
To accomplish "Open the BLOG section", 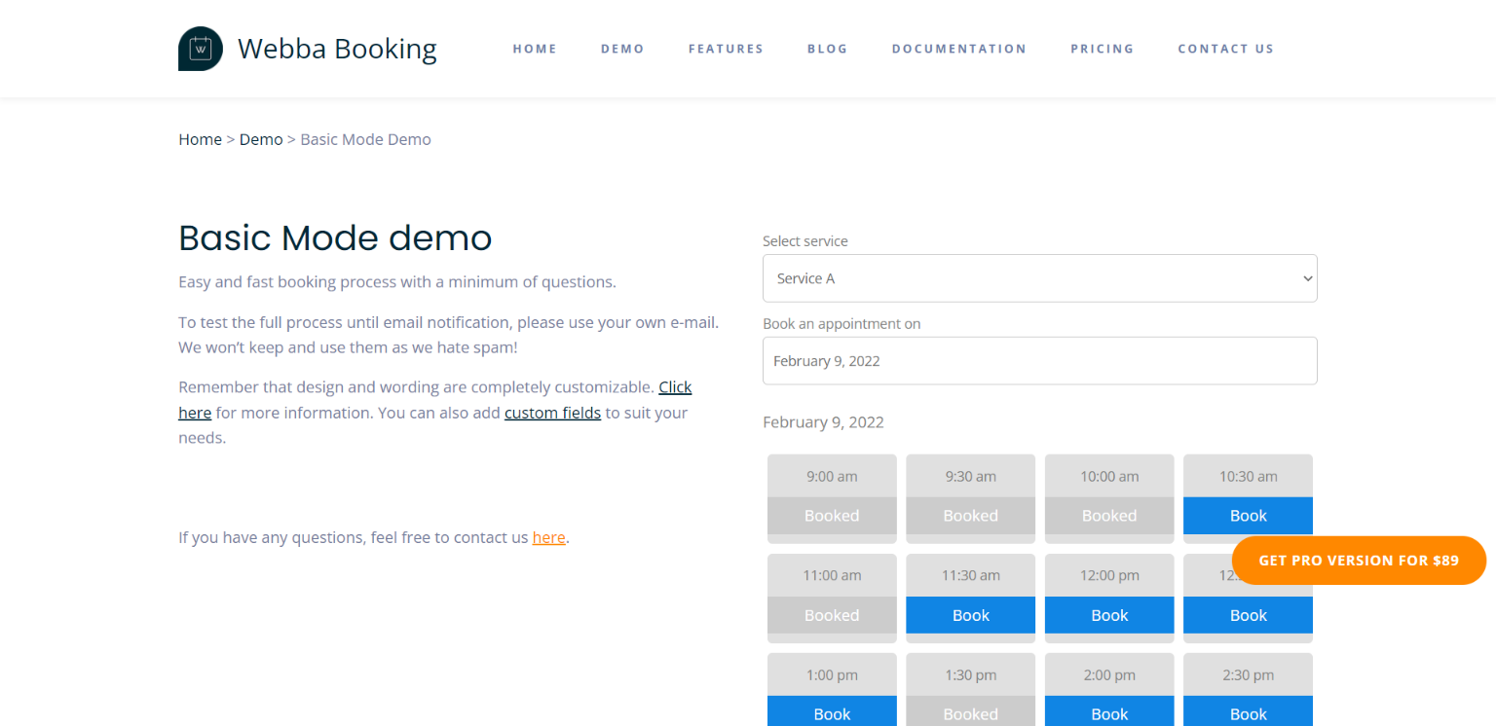I will point(827,49).
